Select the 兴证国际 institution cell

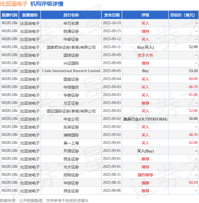click(71, 63)
